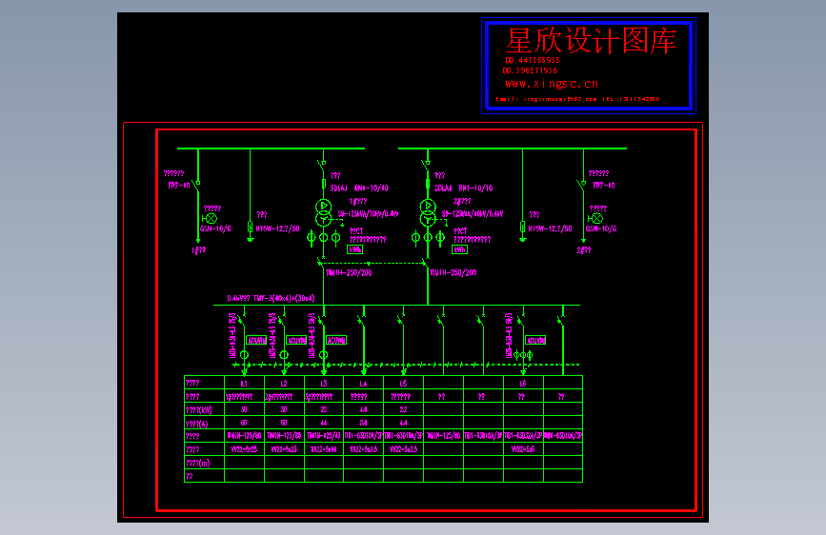Select the ACU box on the L3 feeder
826x535 pixels.
coord(336,340)
